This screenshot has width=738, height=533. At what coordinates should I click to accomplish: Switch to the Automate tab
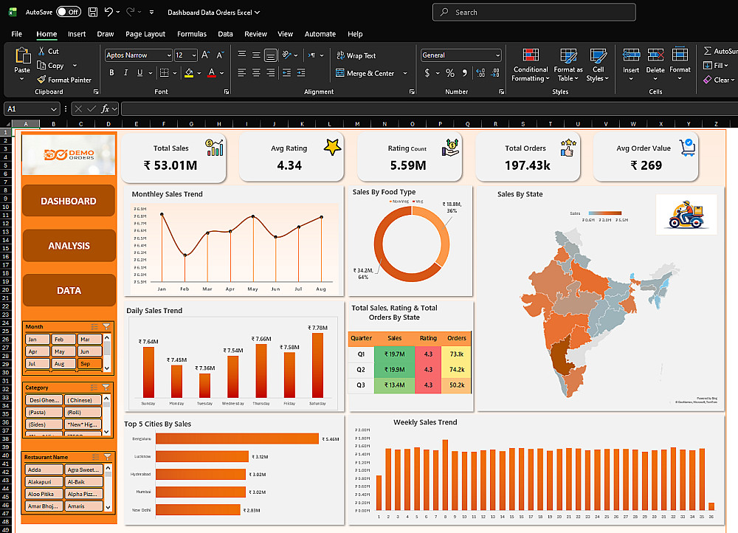click(320, 34)
